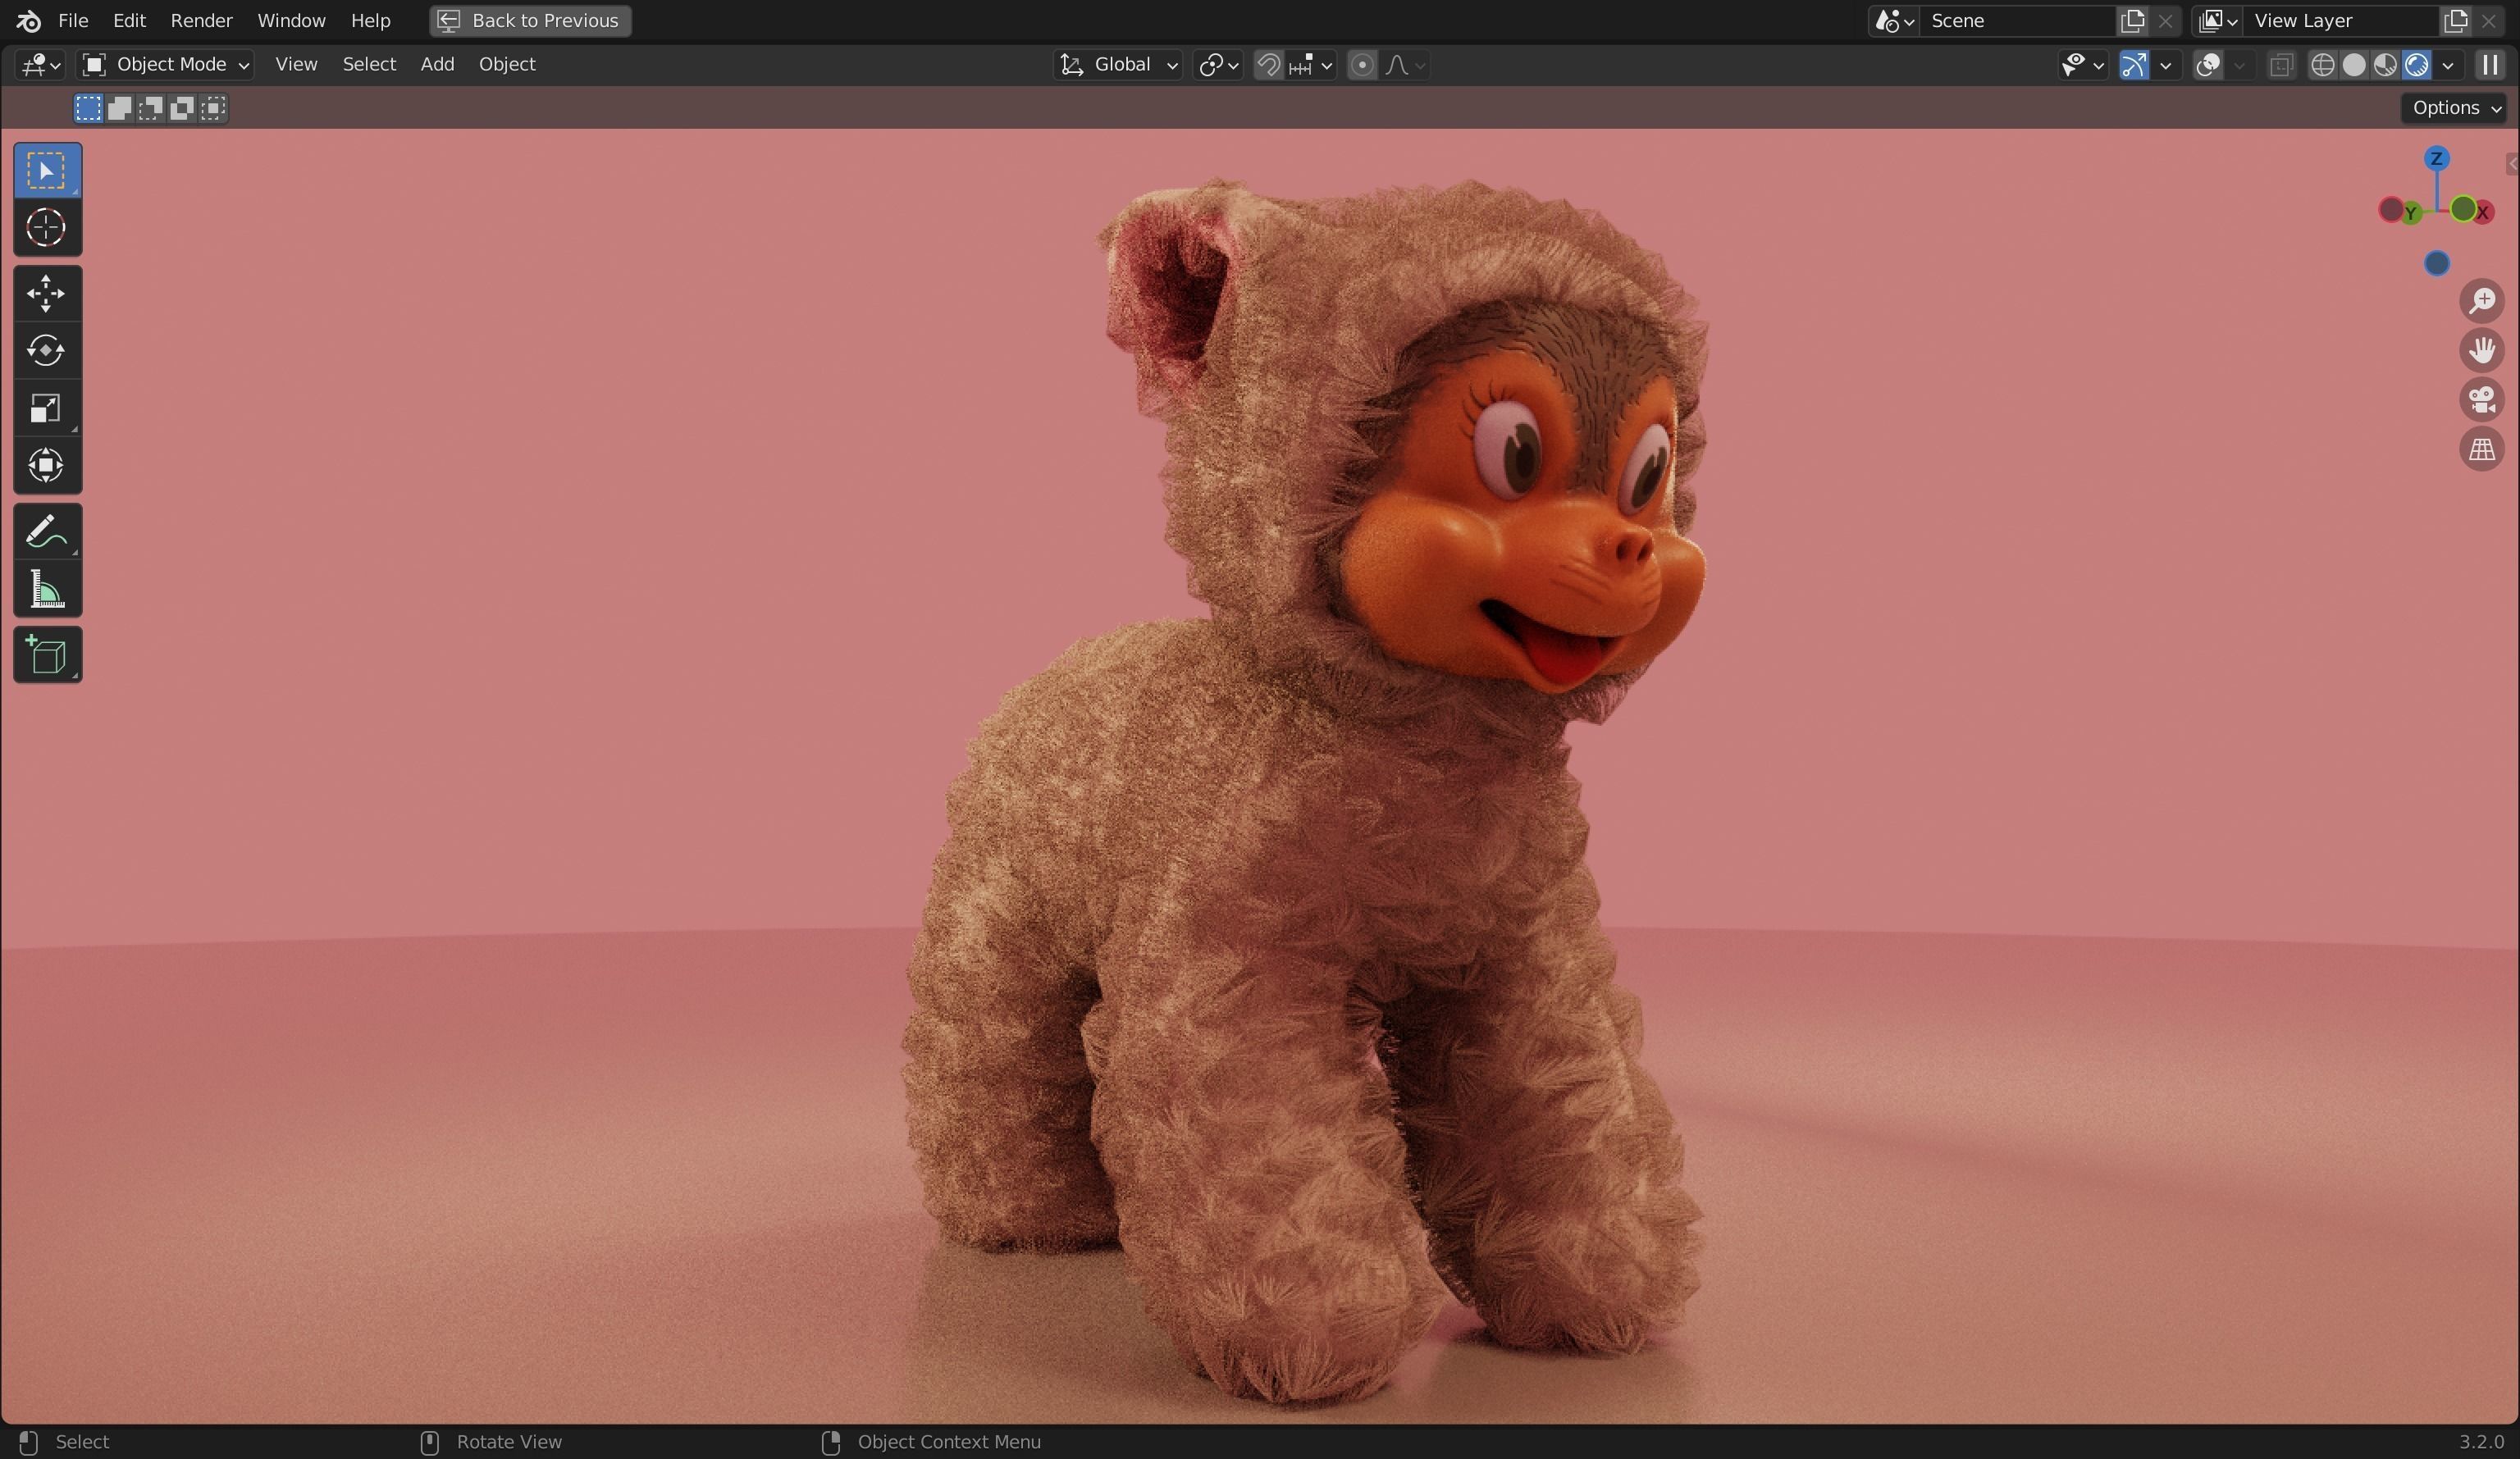The height and width of the screenshot is (1459, 2520).
Task: Pick the Scale tool
Action: 47,408
